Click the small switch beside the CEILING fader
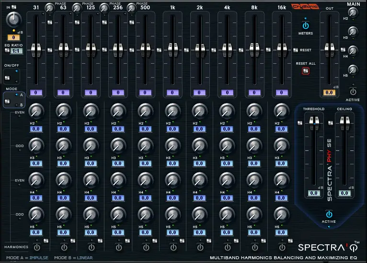367x263 pixels. [x=331, y=123]
